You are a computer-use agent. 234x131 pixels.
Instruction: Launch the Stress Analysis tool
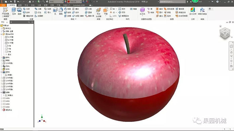click(193, 11)
